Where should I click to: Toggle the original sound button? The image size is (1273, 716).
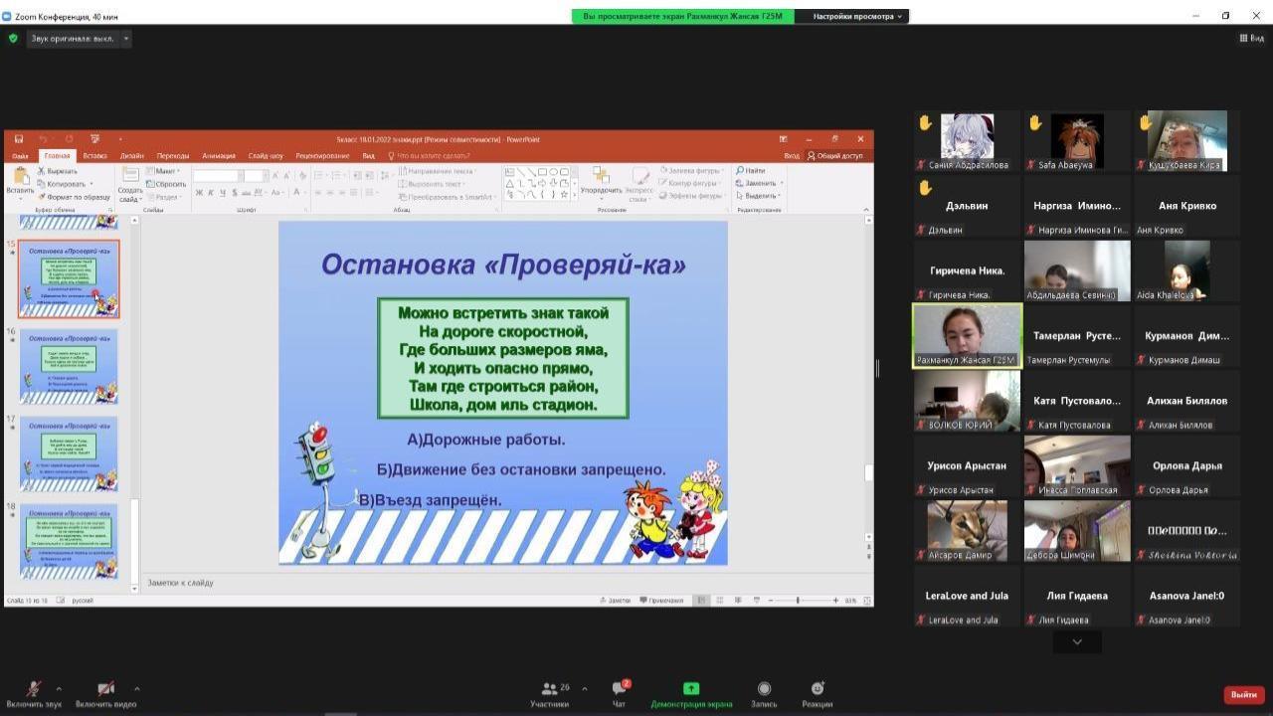tap(73, 39)
